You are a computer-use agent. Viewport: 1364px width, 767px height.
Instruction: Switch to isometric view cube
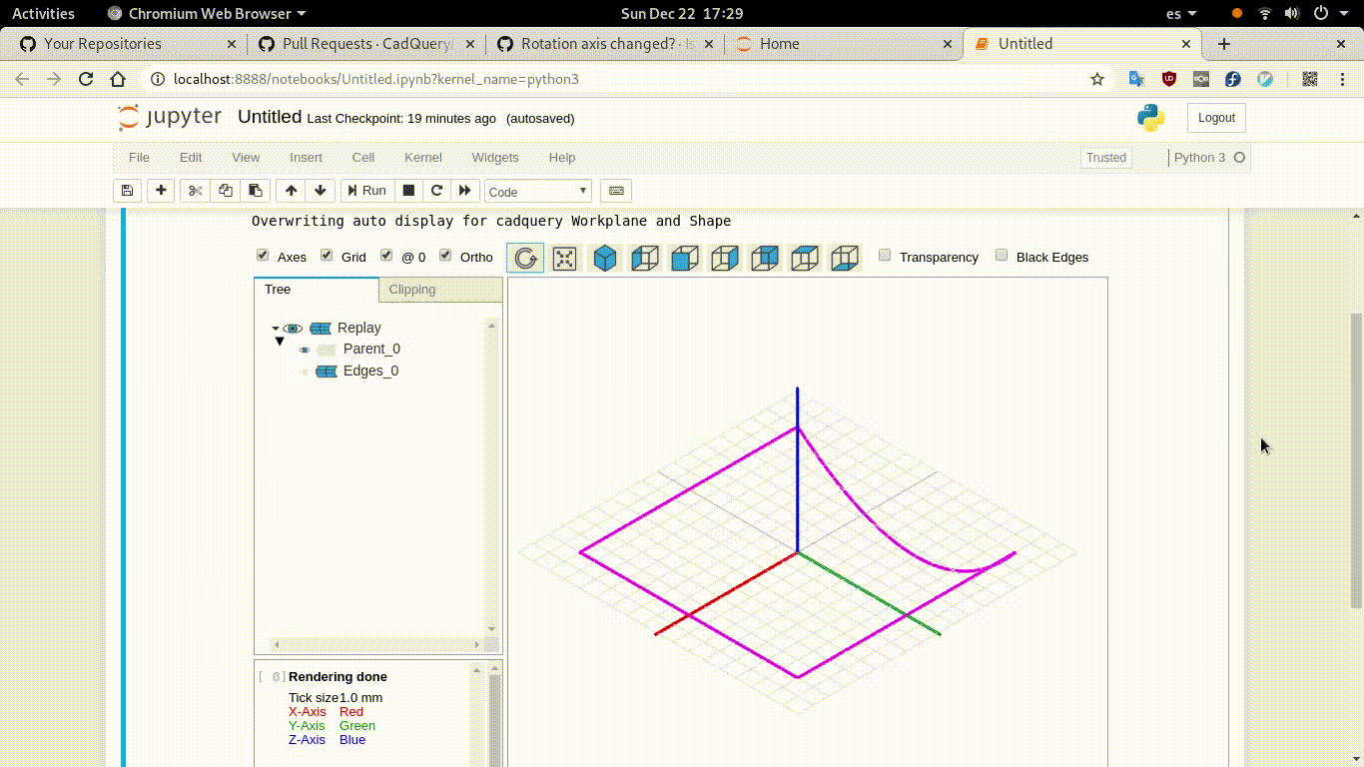[x=605, y=258]
